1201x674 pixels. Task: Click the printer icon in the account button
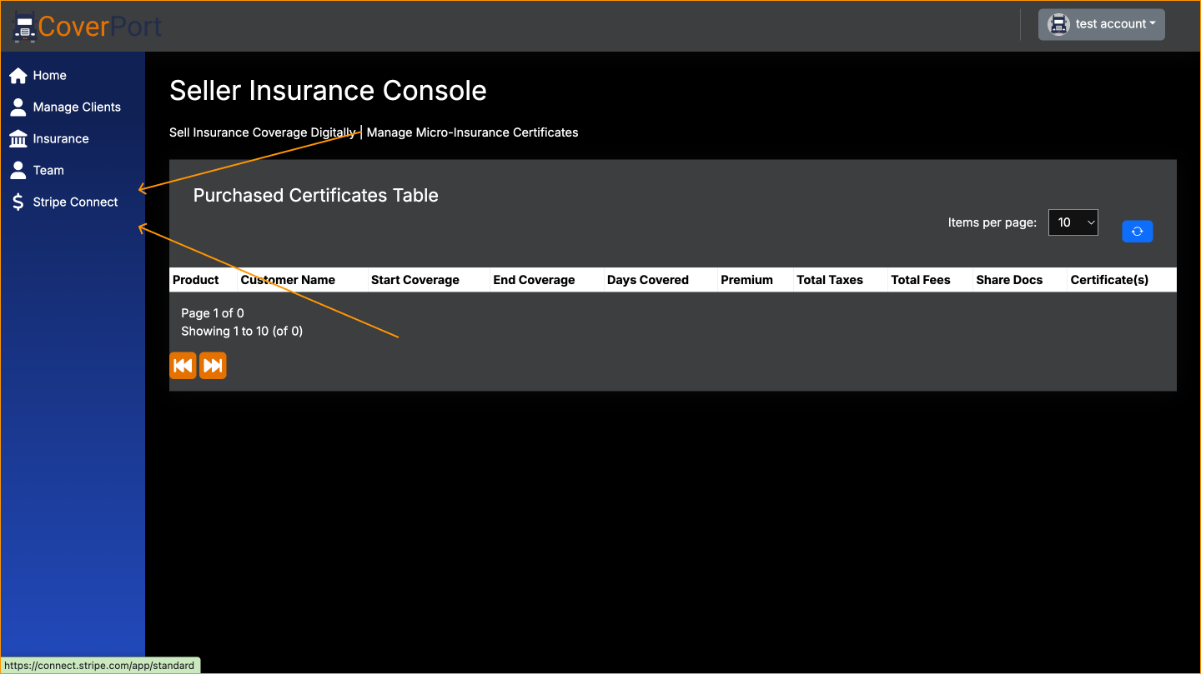click(x=1058, y=24)
